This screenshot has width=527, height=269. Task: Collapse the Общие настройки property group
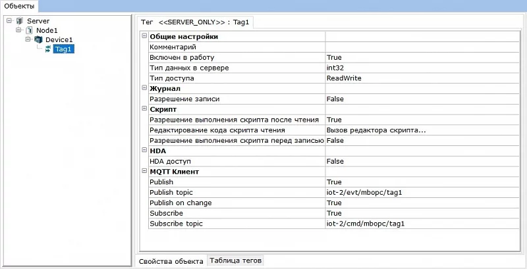click(144, 36)
